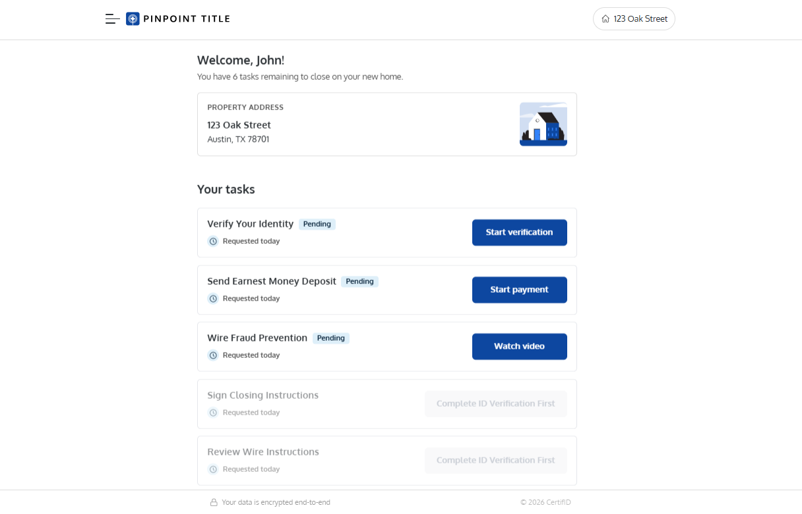Click 123 Oak Street in the property card
The image size is (802, 514).
pyautogui.click(x=239, y=125)
